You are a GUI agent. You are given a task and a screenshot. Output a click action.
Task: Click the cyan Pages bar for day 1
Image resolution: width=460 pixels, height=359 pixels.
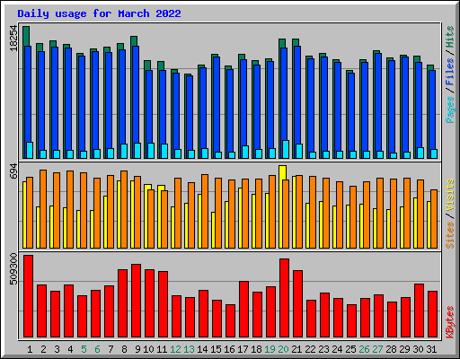coord(30,150)
